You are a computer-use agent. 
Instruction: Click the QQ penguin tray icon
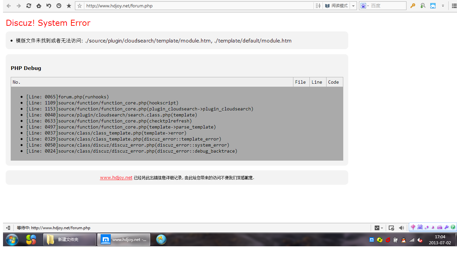403,240
